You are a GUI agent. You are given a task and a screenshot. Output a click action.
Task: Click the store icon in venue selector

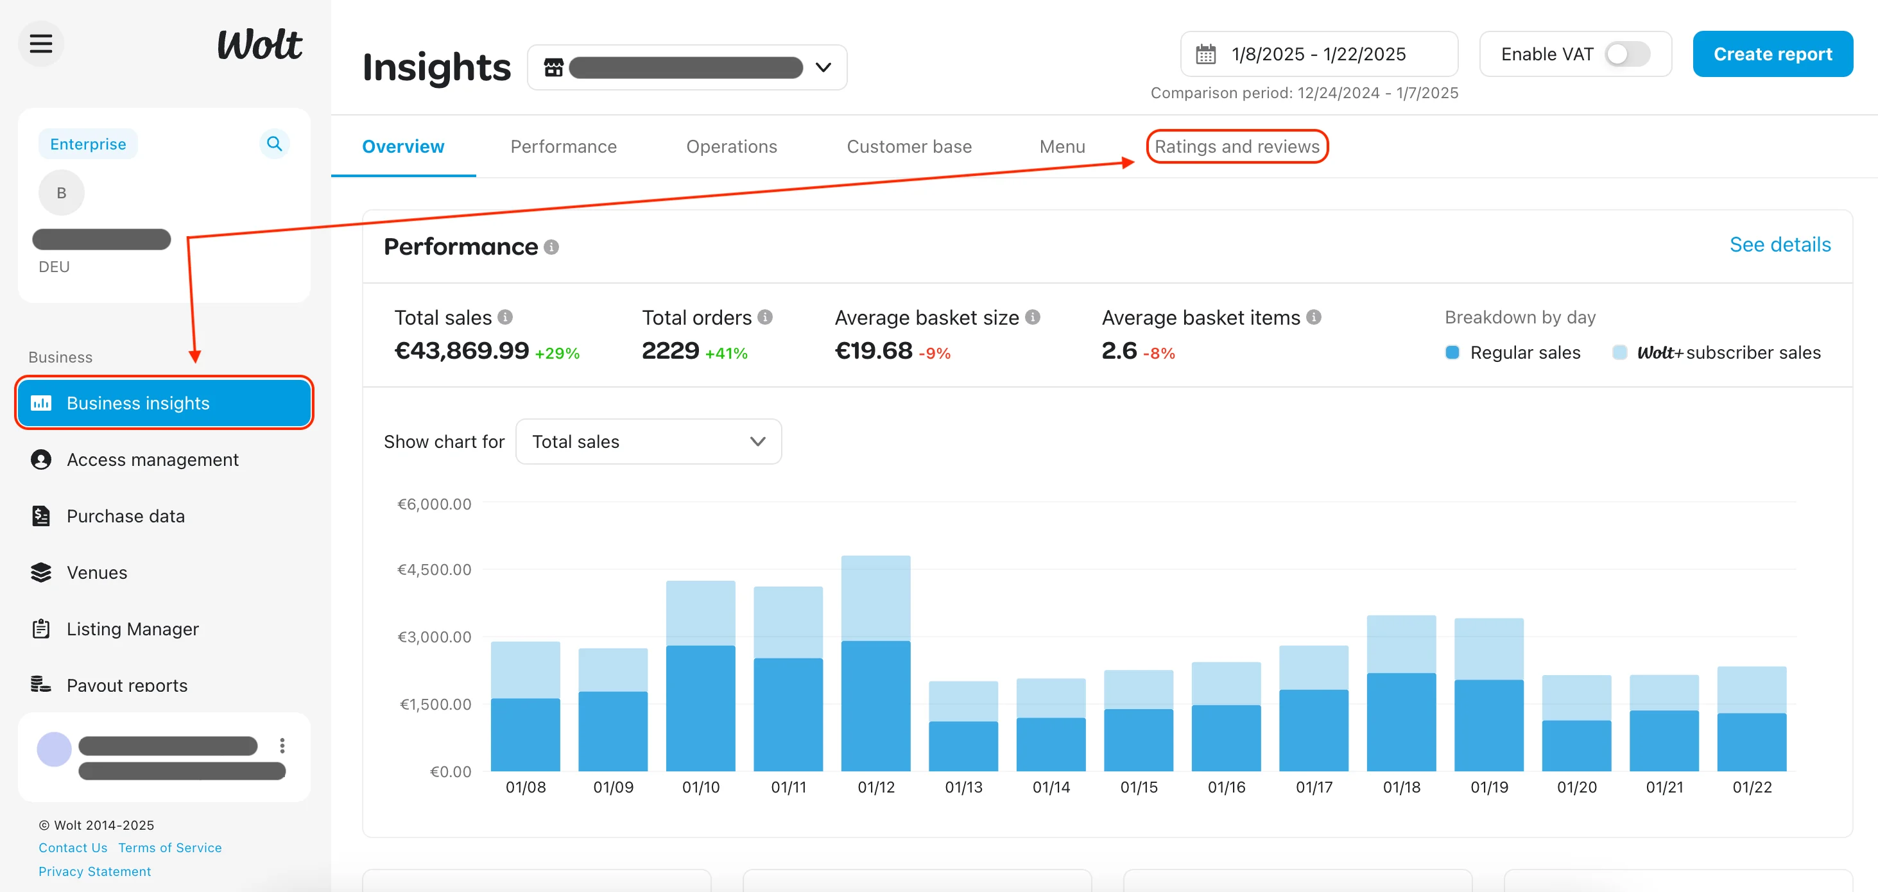pos(554,68)
